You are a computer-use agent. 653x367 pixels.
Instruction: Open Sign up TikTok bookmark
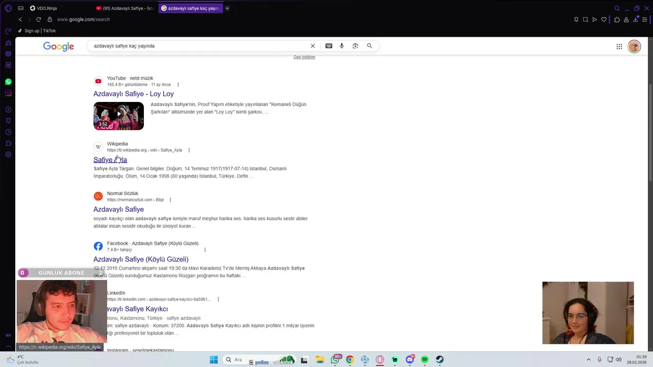click(37, 31)
